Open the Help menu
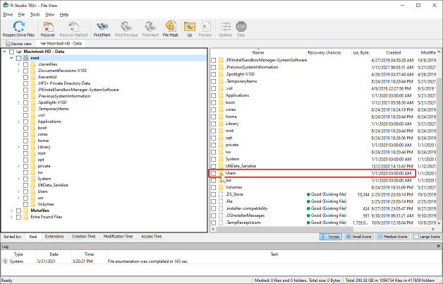443x284 pixels. [64, 14]
